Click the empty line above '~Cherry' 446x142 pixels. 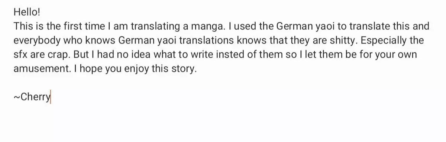point(223,84)
